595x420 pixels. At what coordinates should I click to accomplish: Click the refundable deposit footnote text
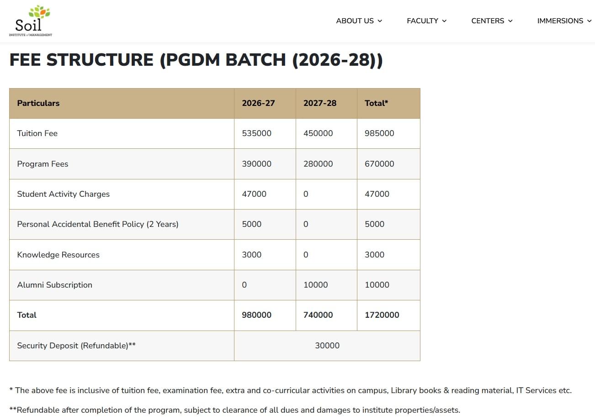click(234, 409)
